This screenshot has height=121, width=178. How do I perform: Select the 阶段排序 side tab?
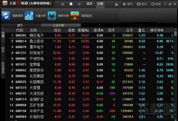(x=3, y=68)
